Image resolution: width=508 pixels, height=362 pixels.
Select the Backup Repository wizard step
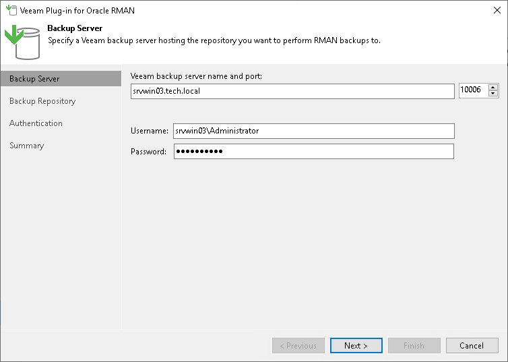tap(42, 101)
